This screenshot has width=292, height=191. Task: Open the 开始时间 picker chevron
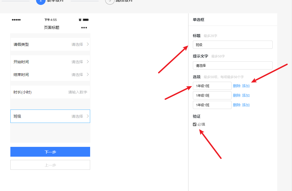88,62
